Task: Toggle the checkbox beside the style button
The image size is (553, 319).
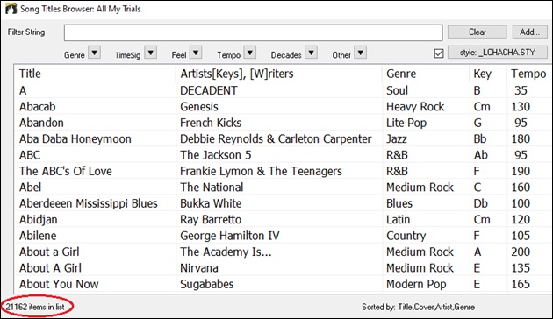Action: [439, 53]
